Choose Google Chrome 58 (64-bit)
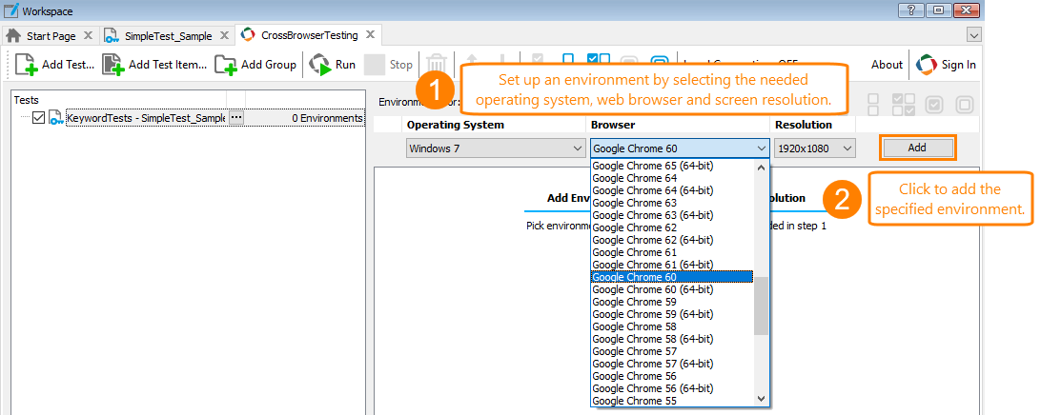This screenshot has width=1041, height=415. [x=672, y=339]
